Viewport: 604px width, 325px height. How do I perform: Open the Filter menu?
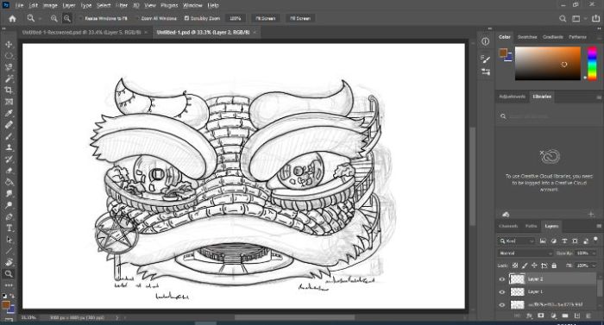pos(122,5)
